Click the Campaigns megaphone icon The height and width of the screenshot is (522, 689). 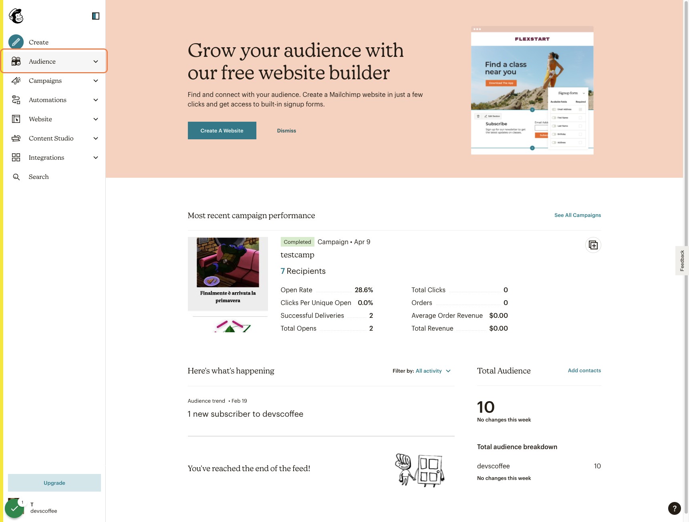[x=16, y=80]
